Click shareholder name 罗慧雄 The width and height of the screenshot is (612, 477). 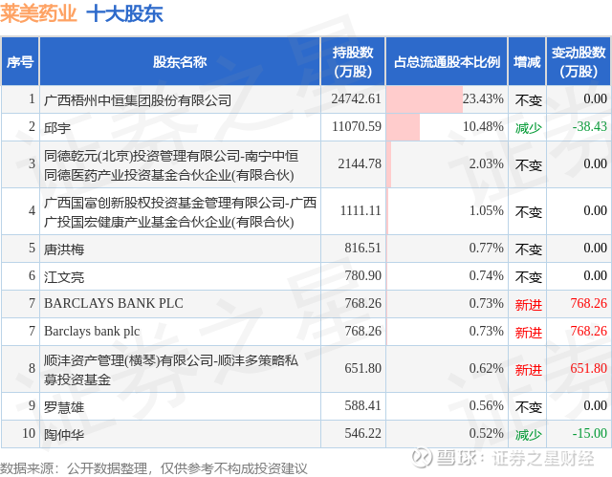tap(64, 407)
